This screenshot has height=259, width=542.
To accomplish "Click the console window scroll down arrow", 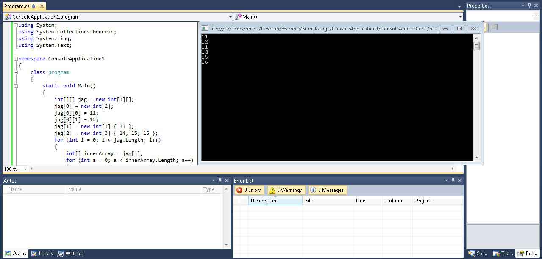I will [477, 158].
